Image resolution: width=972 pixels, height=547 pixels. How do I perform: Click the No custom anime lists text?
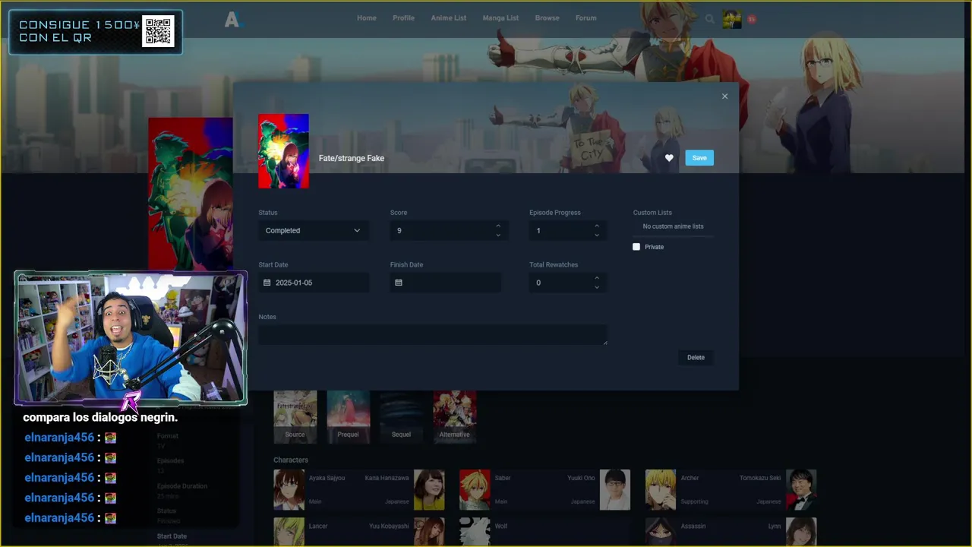coord(673,226)
